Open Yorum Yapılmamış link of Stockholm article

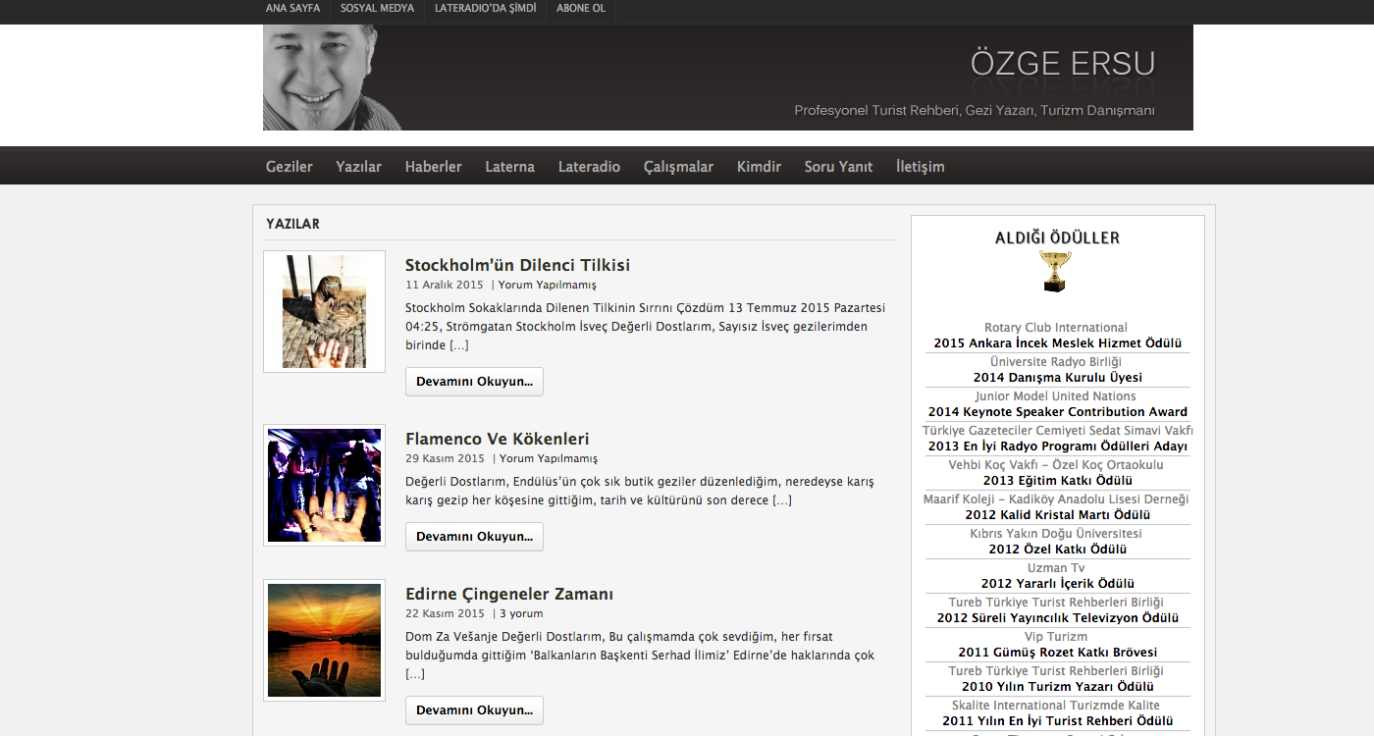(x=548, y=285)
